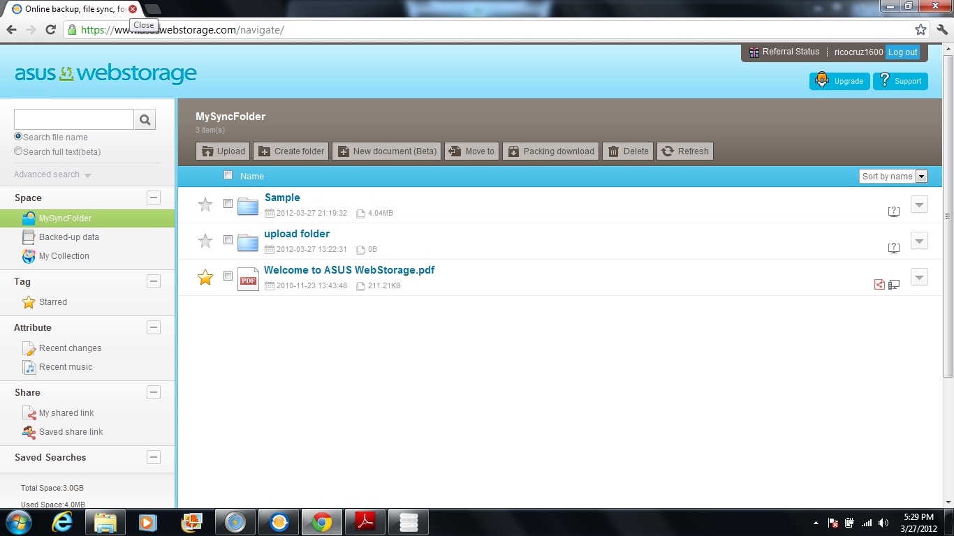Launch Internet Explorer from the taskbar

[62, 522]
